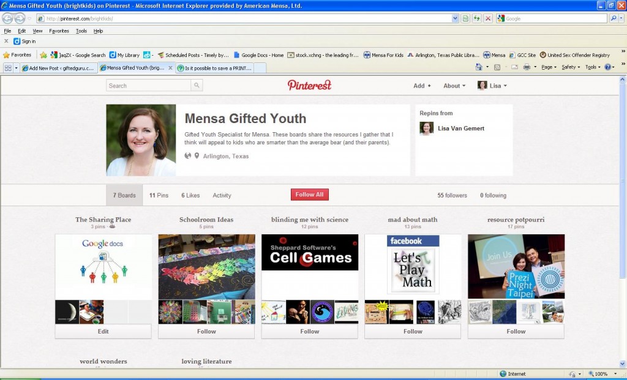
Task: Open the File menu
Action: pyautogui.click(x=7, y=31)
